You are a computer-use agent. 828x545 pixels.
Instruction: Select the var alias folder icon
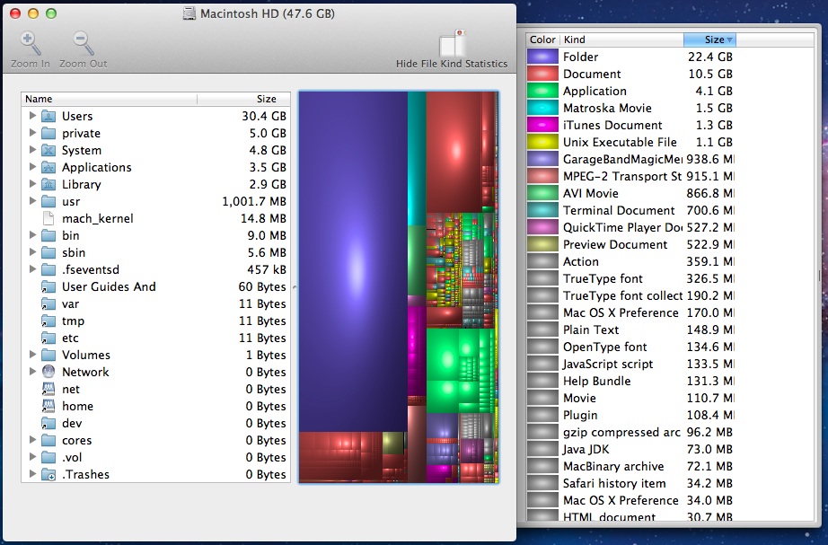coord(48,303)
